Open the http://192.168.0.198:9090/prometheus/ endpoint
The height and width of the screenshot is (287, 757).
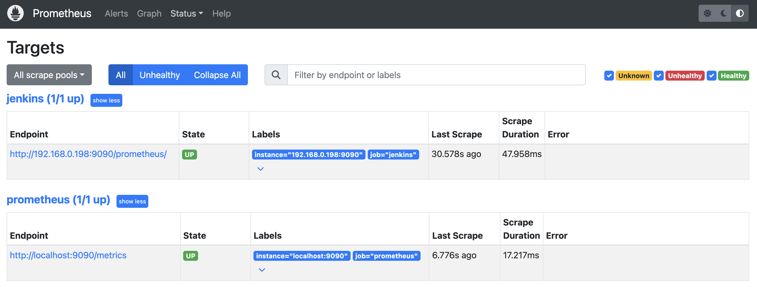(x=88, y=154)
